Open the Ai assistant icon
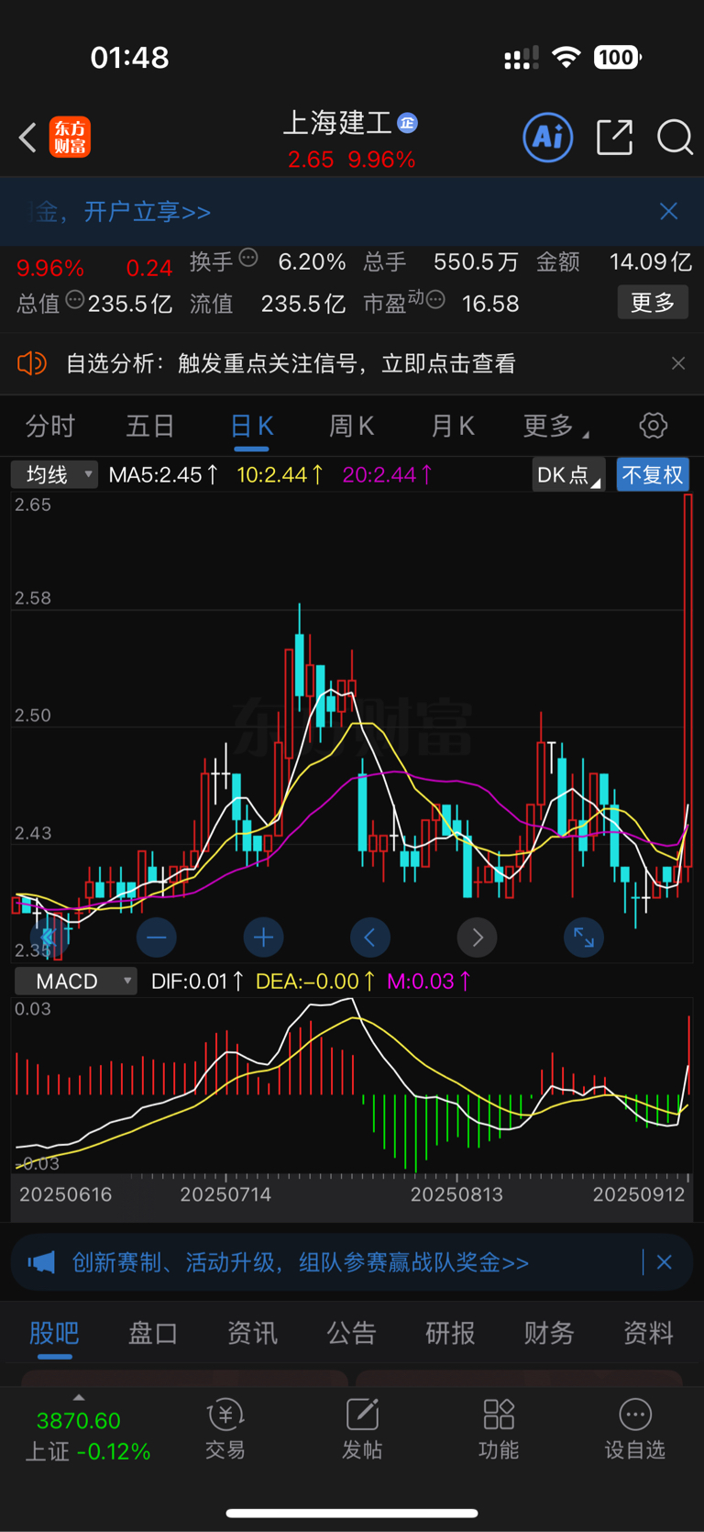 (x=548, y=138)
